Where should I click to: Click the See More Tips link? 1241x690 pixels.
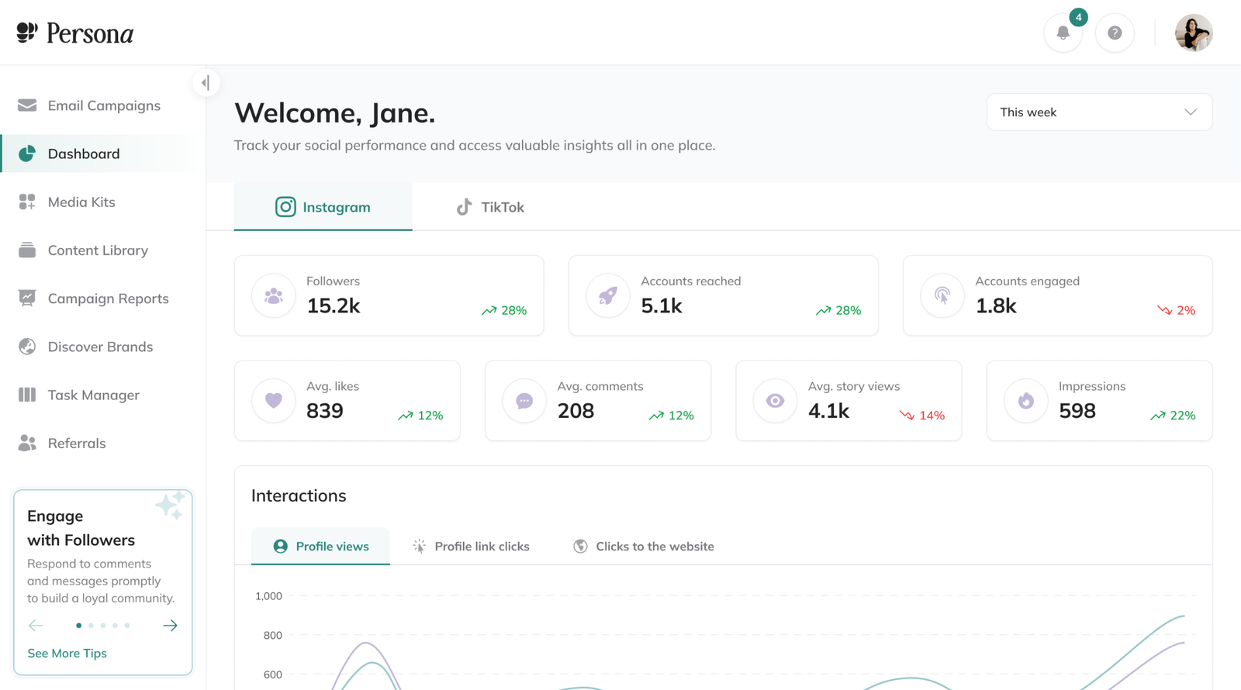pyautogui.click(x=67, y=654)
